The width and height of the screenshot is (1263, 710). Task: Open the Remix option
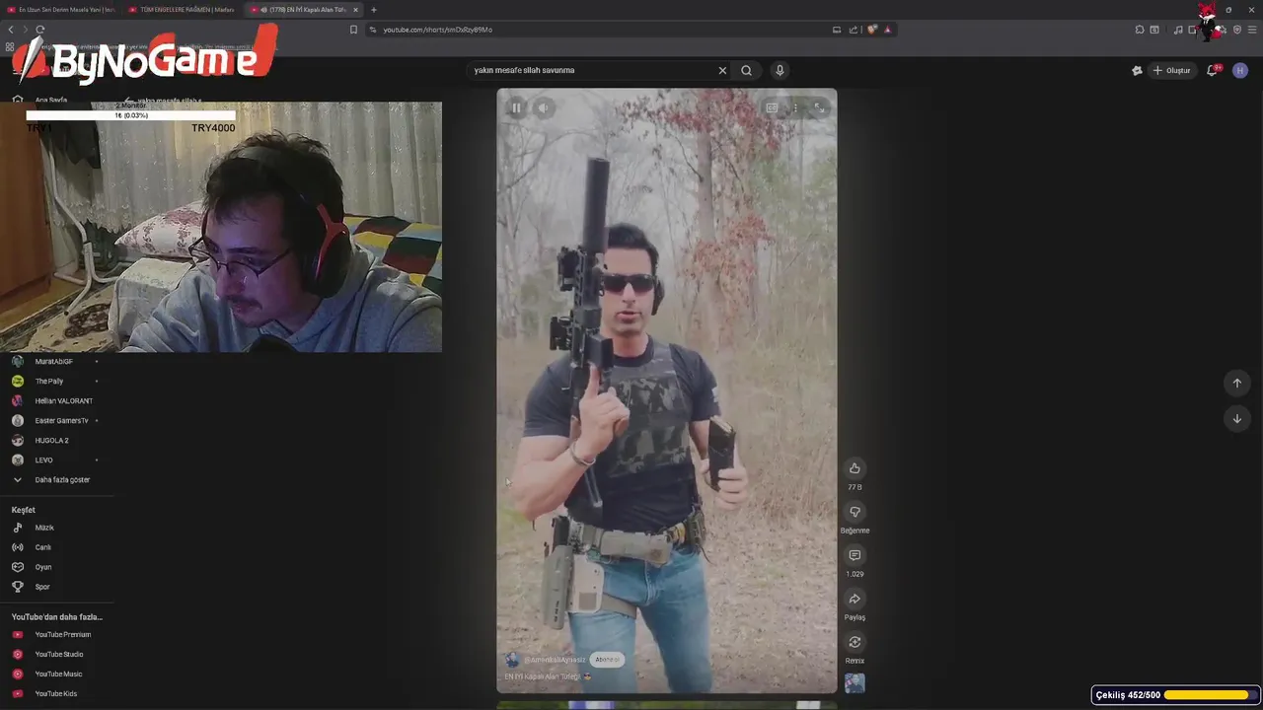coord(854,642)
